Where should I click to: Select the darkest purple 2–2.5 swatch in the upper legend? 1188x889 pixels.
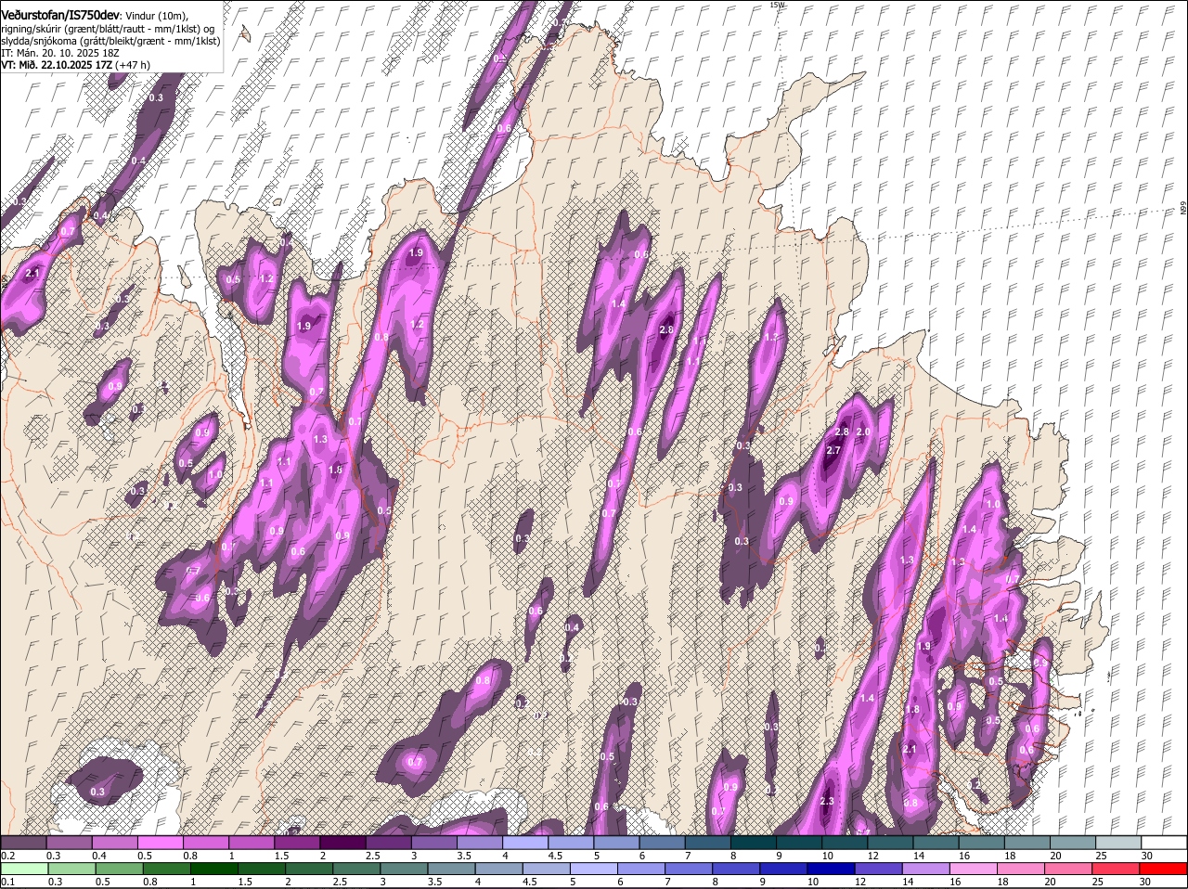coord(343,842)
